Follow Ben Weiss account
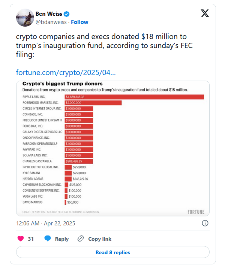The width and height of the screenshot is (225, 270). [x=79, y=22]
